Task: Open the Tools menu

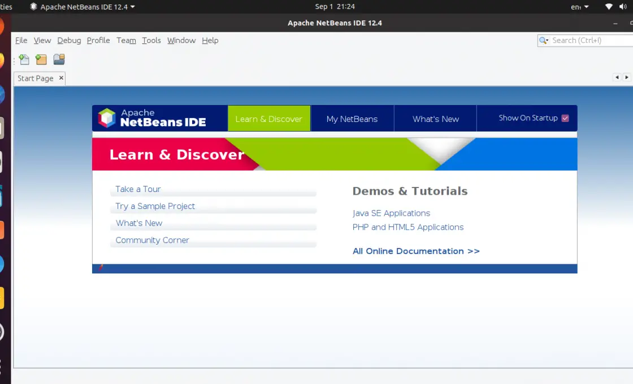Action: pos(151,40)
